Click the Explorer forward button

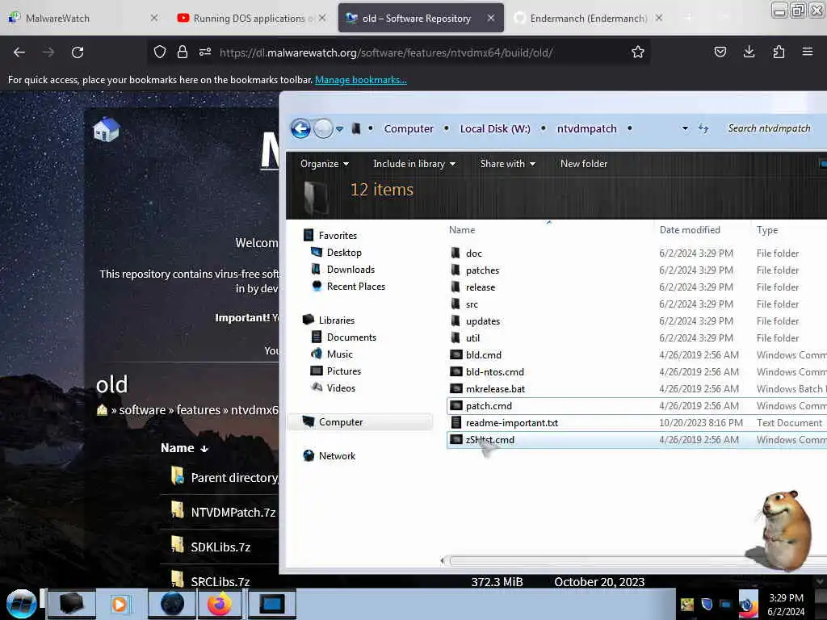pyautogui.click(x=323, y=128)
